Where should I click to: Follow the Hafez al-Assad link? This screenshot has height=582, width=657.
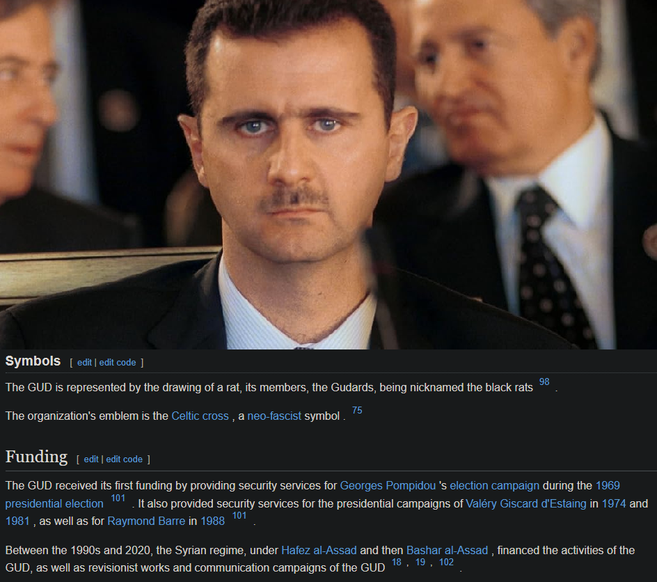(319, 550)
